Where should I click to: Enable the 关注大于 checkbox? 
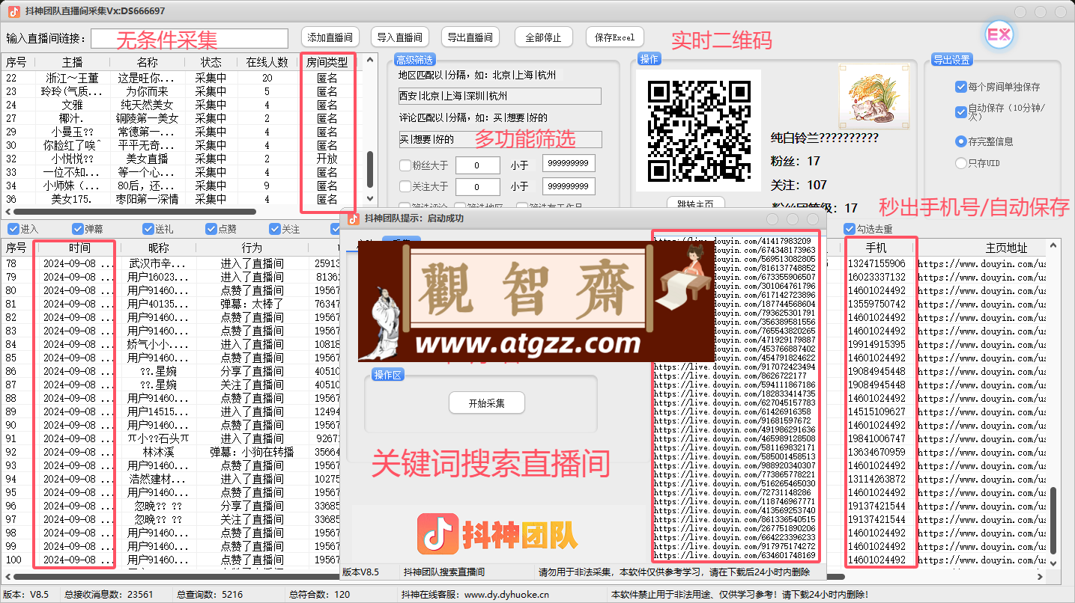pyautogui.click(x=405, y=186)
